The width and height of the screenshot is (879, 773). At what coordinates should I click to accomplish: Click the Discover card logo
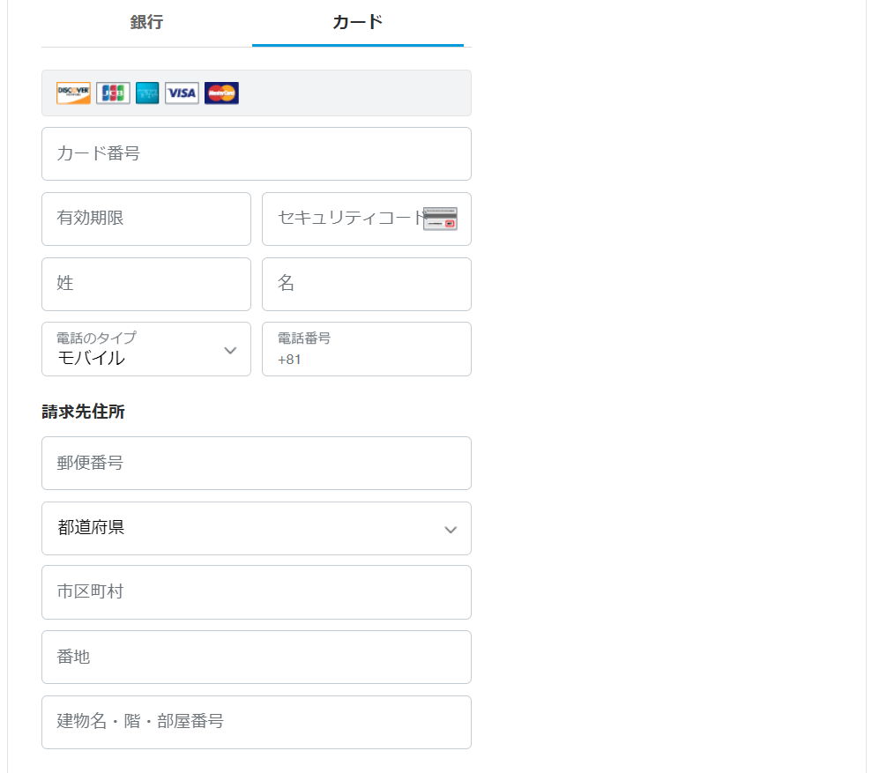pos(73,93)
